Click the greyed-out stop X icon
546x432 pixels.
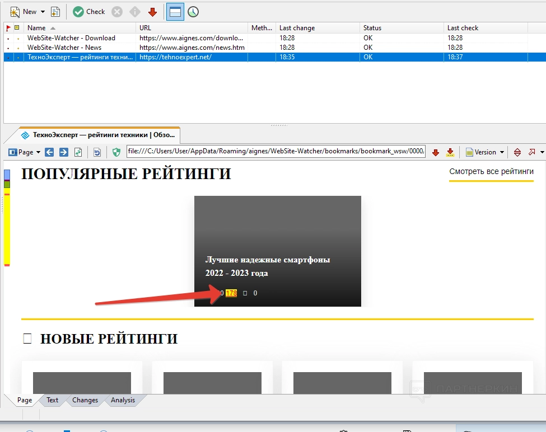tap(117, 12)
